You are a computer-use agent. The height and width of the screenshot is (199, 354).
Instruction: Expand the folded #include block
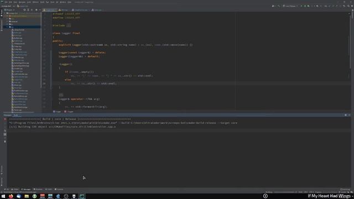(69, 25)
